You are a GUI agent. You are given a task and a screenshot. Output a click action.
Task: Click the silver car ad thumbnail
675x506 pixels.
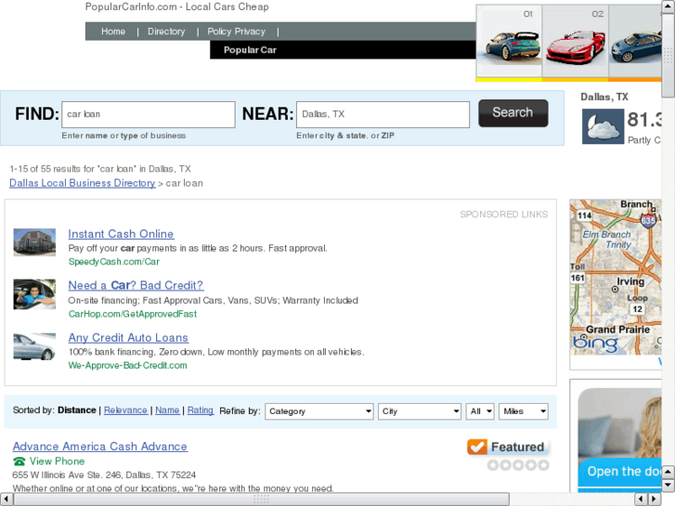click(x=34, y=346)
